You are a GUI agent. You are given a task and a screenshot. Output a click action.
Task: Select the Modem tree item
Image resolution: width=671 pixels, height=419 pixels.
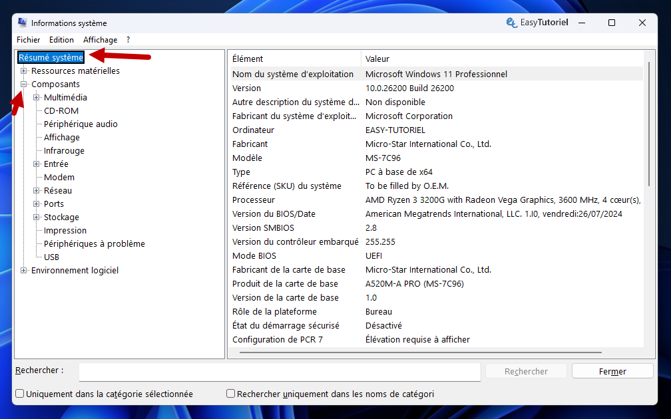59,178
